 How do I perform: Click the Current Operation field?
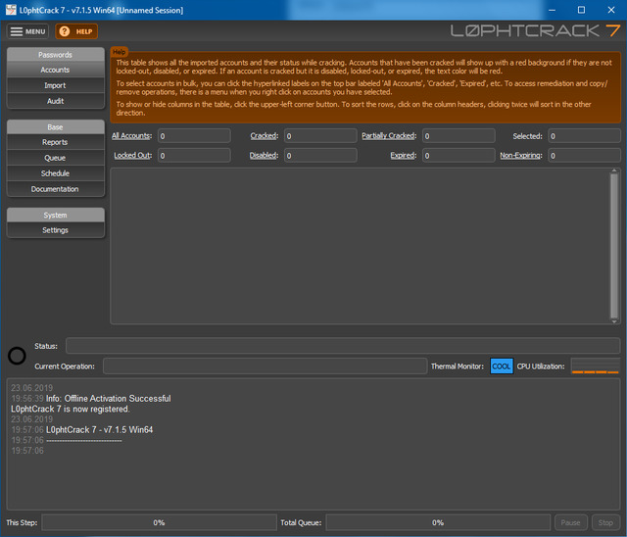(x=265, y=366)
